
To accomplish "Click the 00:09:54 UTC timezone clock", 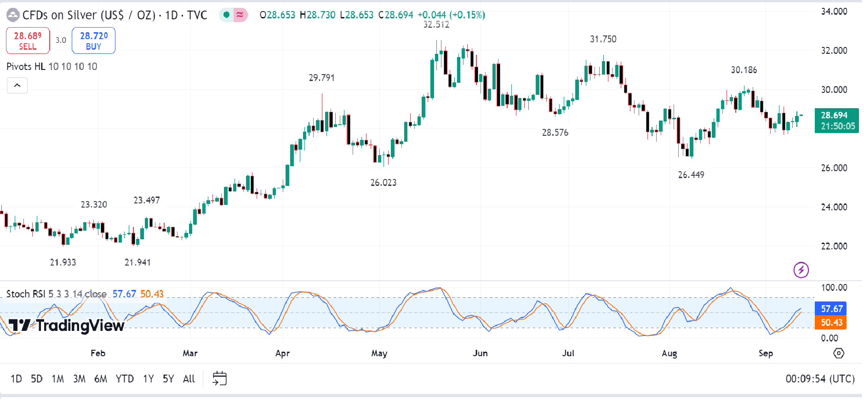I will [819, 378].
